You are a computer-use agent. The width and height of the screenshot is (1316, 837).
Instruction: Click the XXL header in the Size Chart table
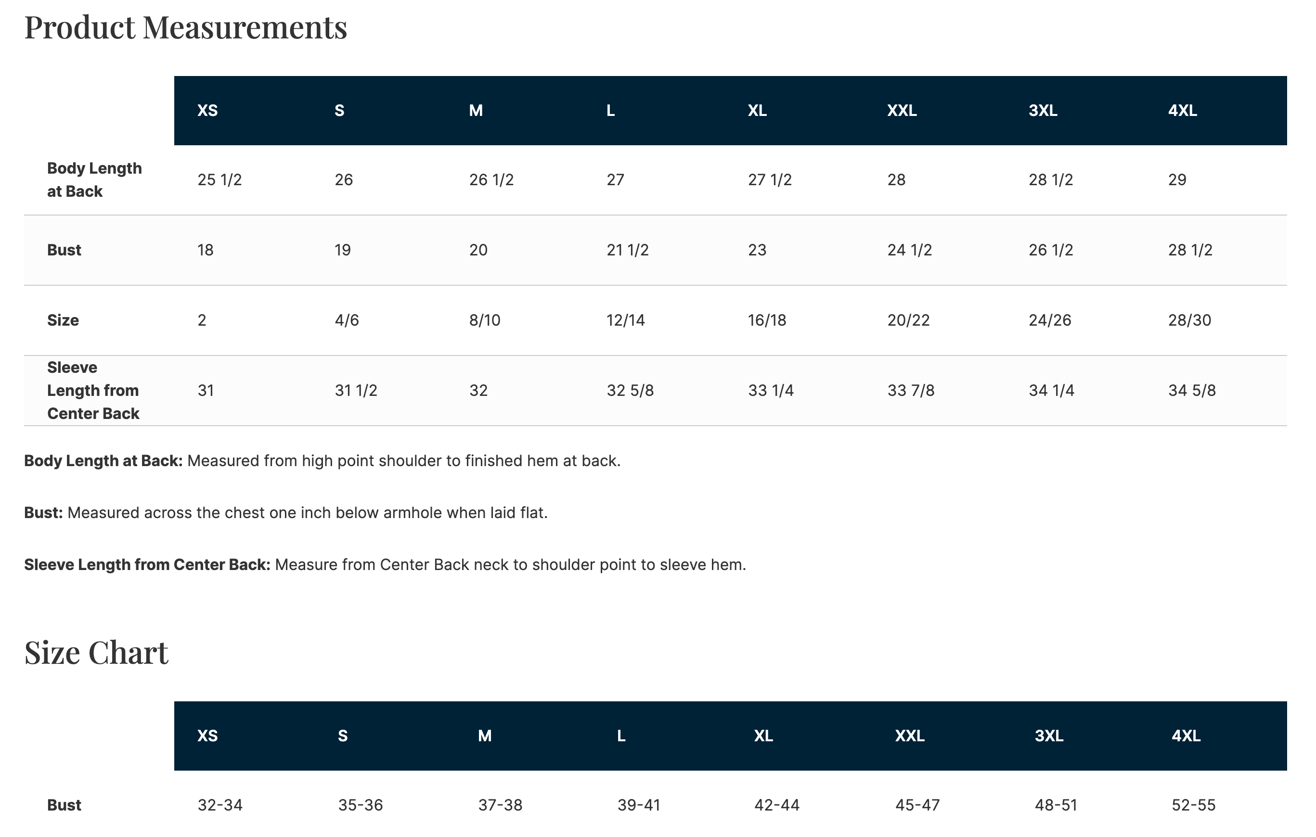pyautogui.click(x=910, y=736)
